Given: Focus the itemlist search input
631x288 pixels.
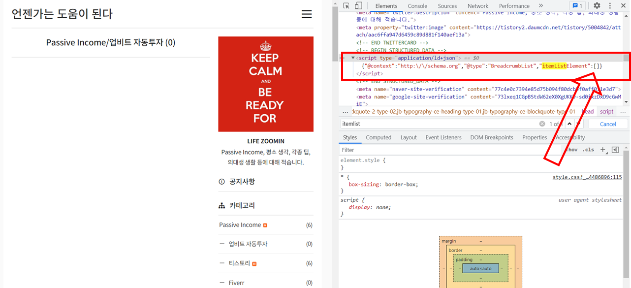Looking at the screenshot, I should click(x=438, y=124).
